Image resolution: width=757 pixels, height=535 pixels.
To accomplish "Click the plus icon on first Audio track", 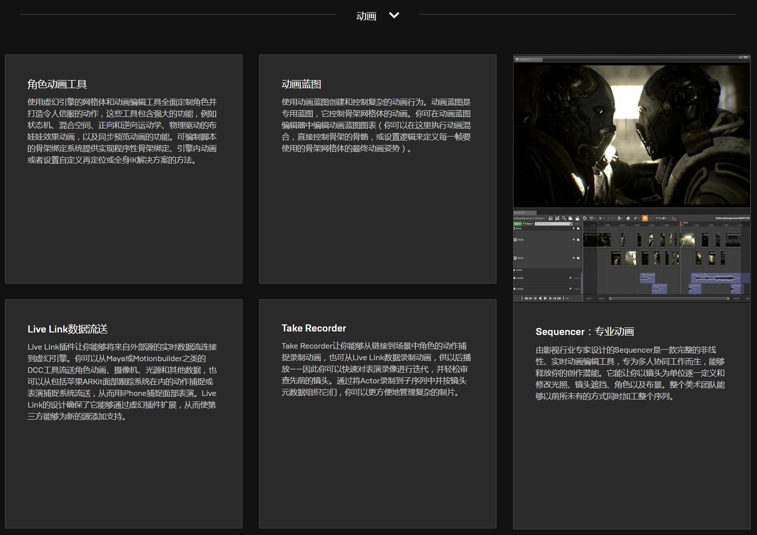I will (x=571, y=278).
